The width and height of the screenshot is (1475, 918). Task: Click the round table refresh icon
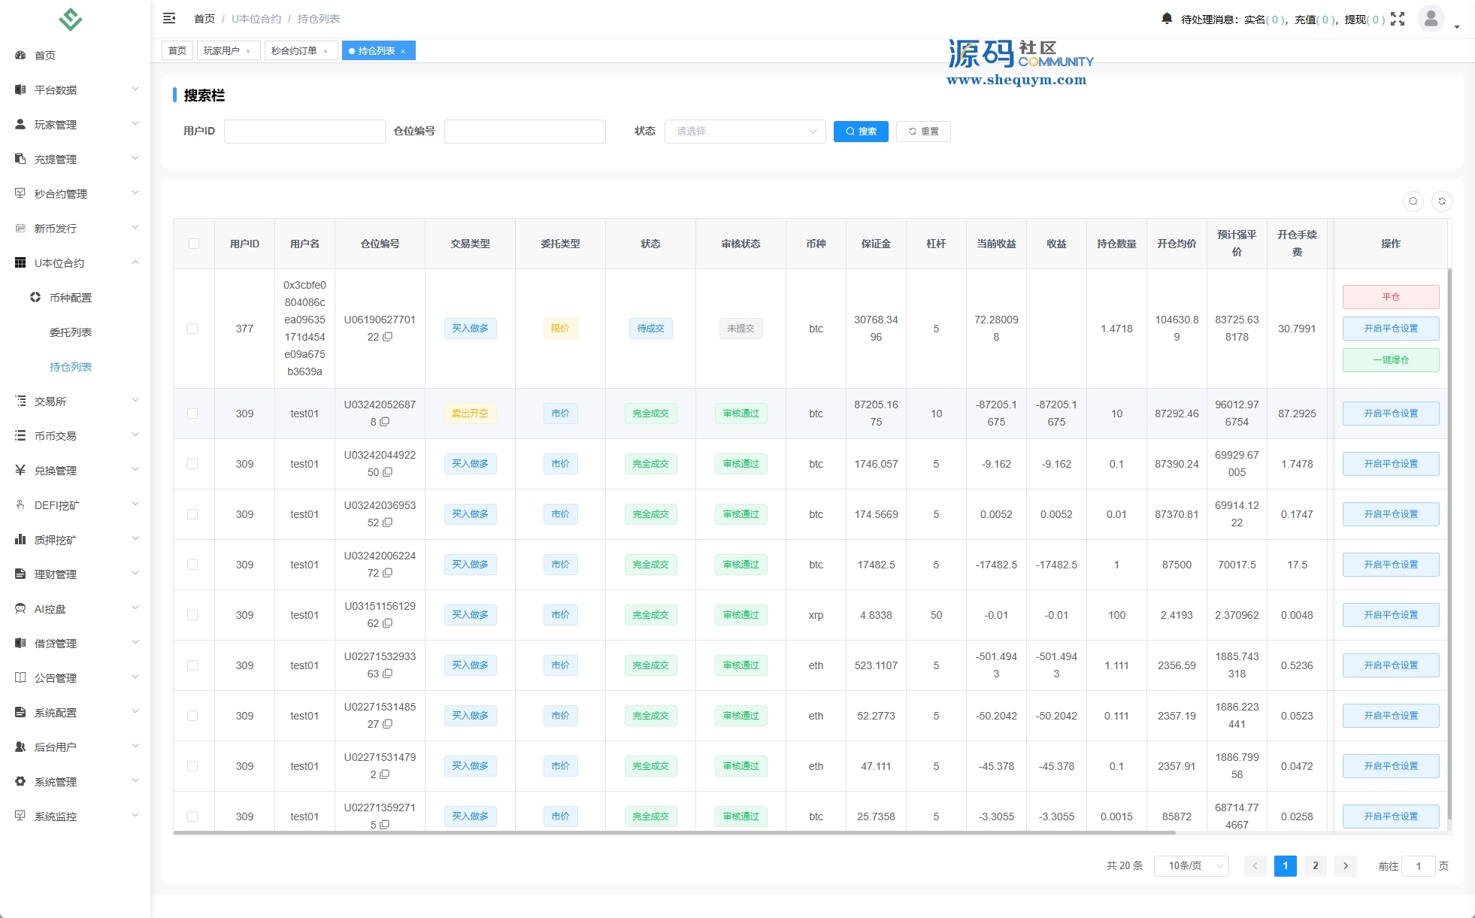1441,201
